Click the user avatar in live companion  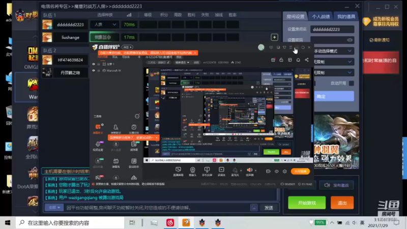click(x=261, y=47)
